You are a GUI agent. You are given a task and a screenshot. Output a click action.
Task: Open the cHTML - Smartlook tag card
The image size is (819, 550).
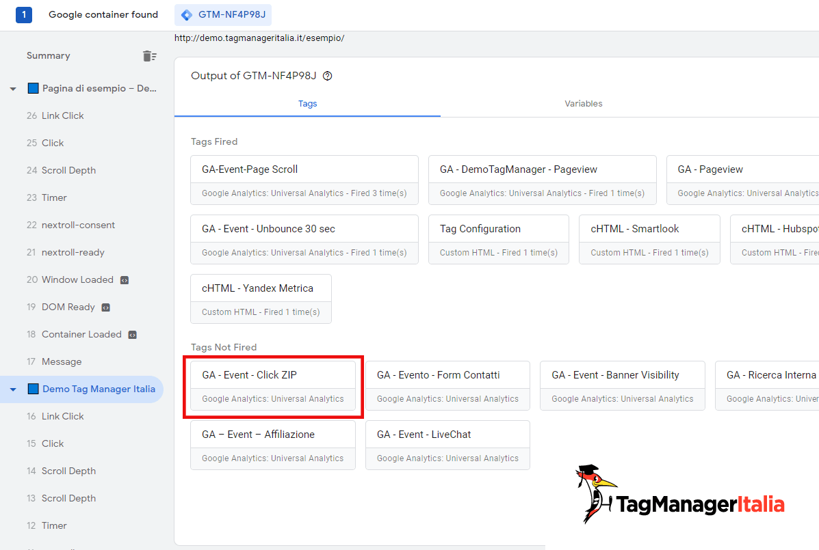click(650, 239)
